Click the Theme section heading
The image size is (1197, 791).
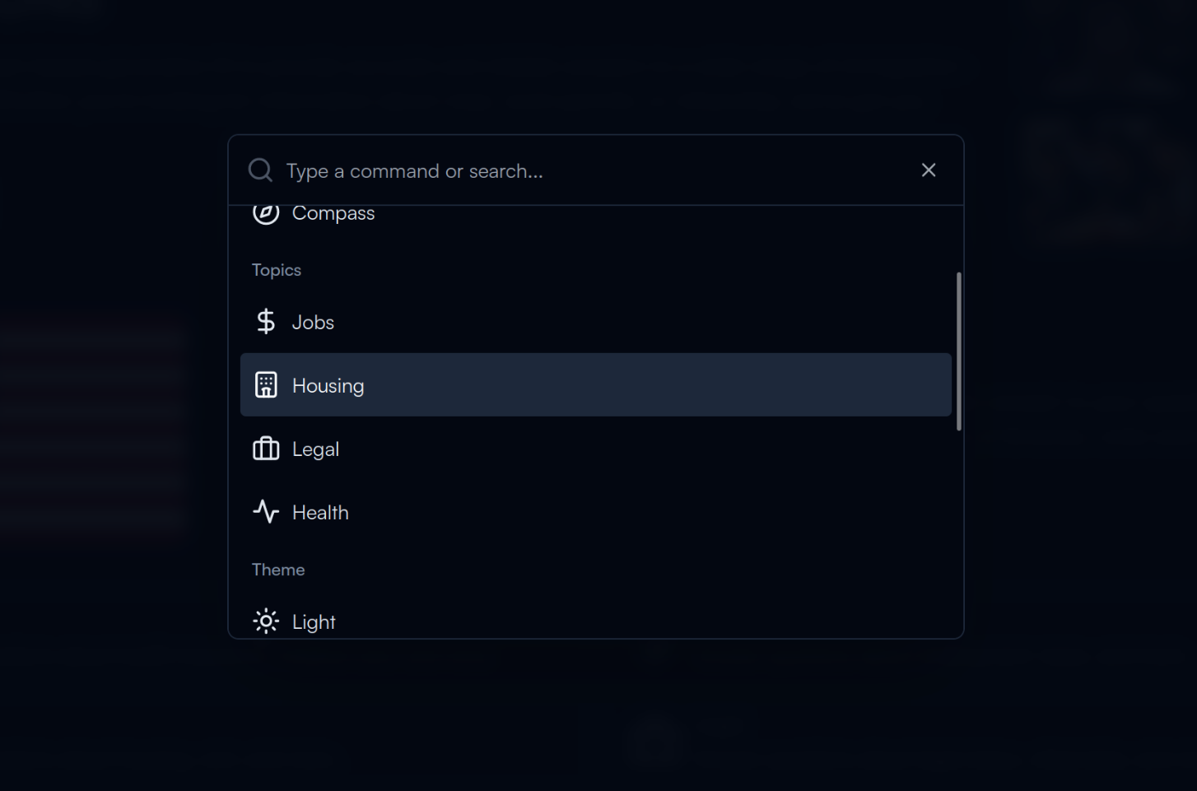tap(278, 570)
